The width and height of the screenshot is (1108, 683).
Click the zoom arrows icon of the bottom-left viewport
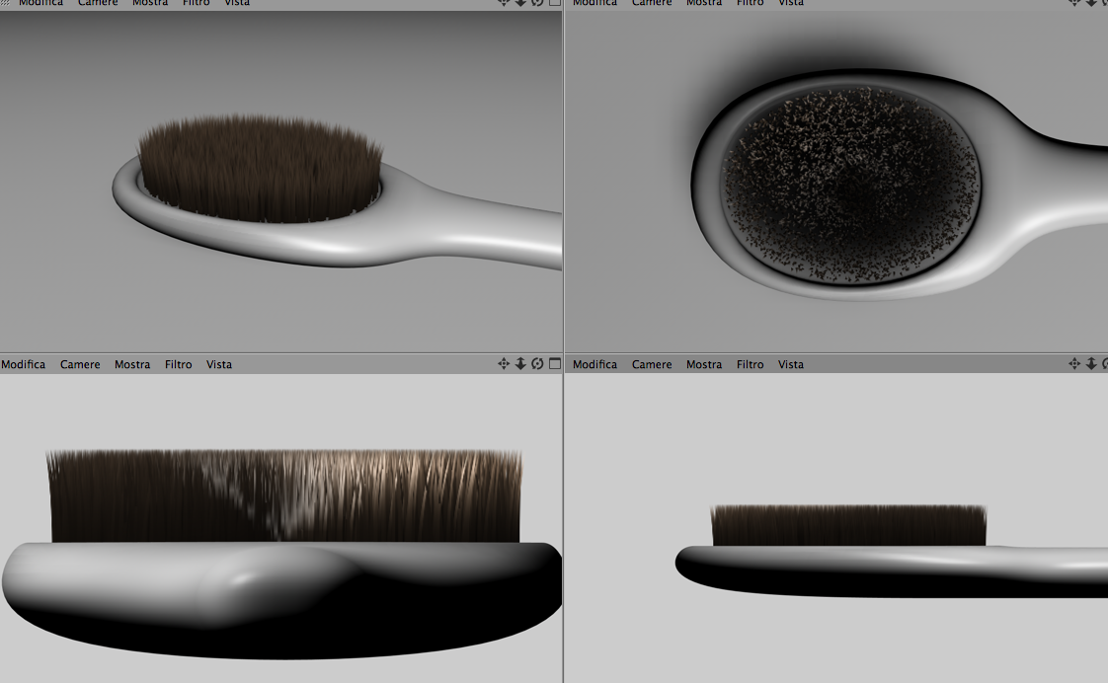(520, 364)
